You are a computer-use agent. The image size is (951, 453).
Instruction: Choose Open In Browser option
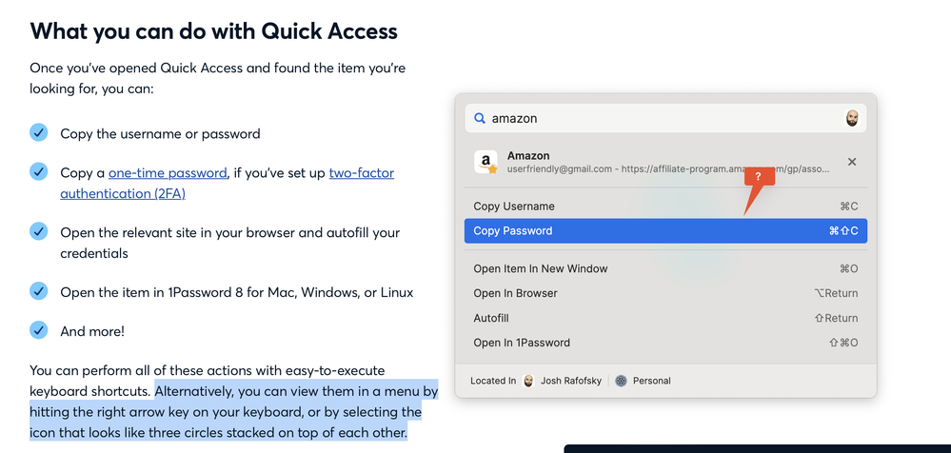[x=516, y=294]
